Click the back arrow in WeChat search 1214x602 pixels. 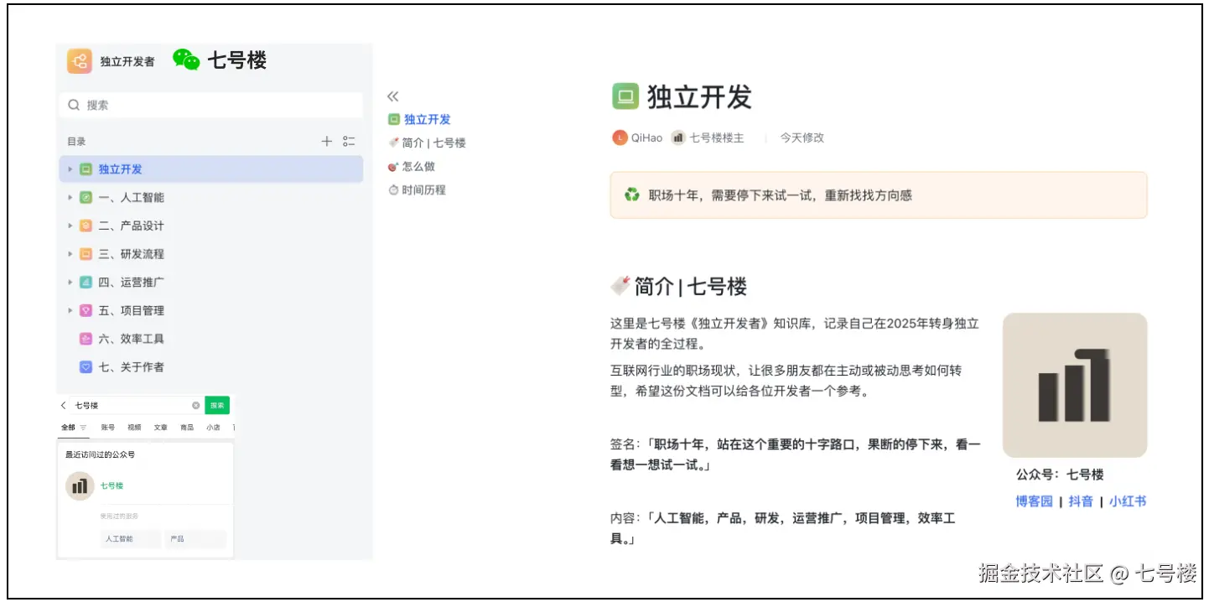pyautogui.click(x=64, y=405)
